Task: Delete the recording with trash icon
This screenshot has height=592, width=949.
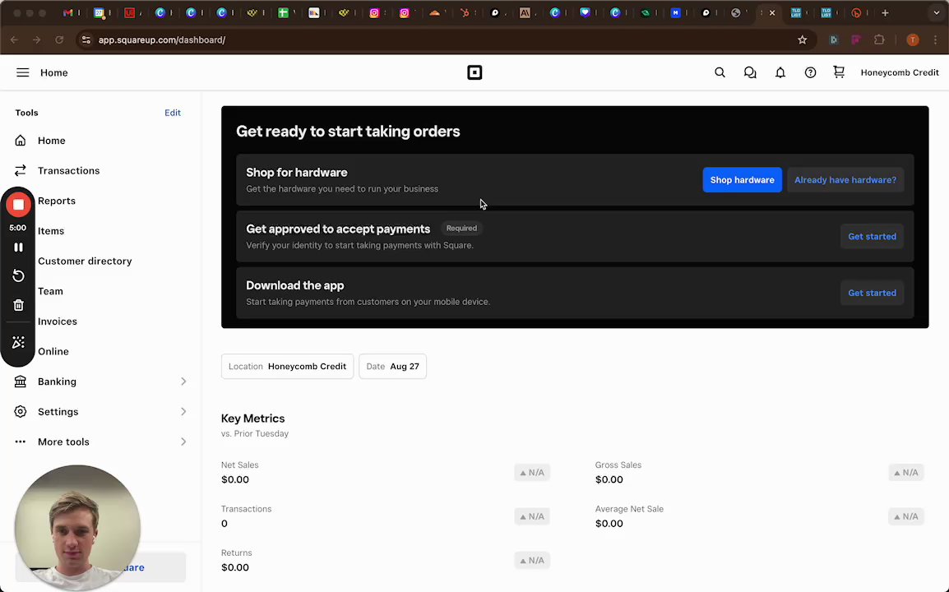Action: (18, 305)
